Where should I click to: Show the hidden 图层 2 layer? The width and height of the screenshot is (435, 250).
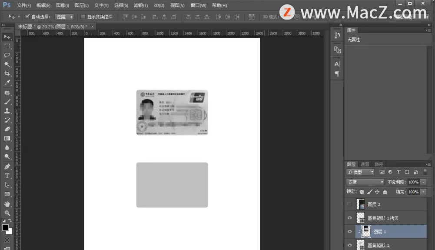350,204
